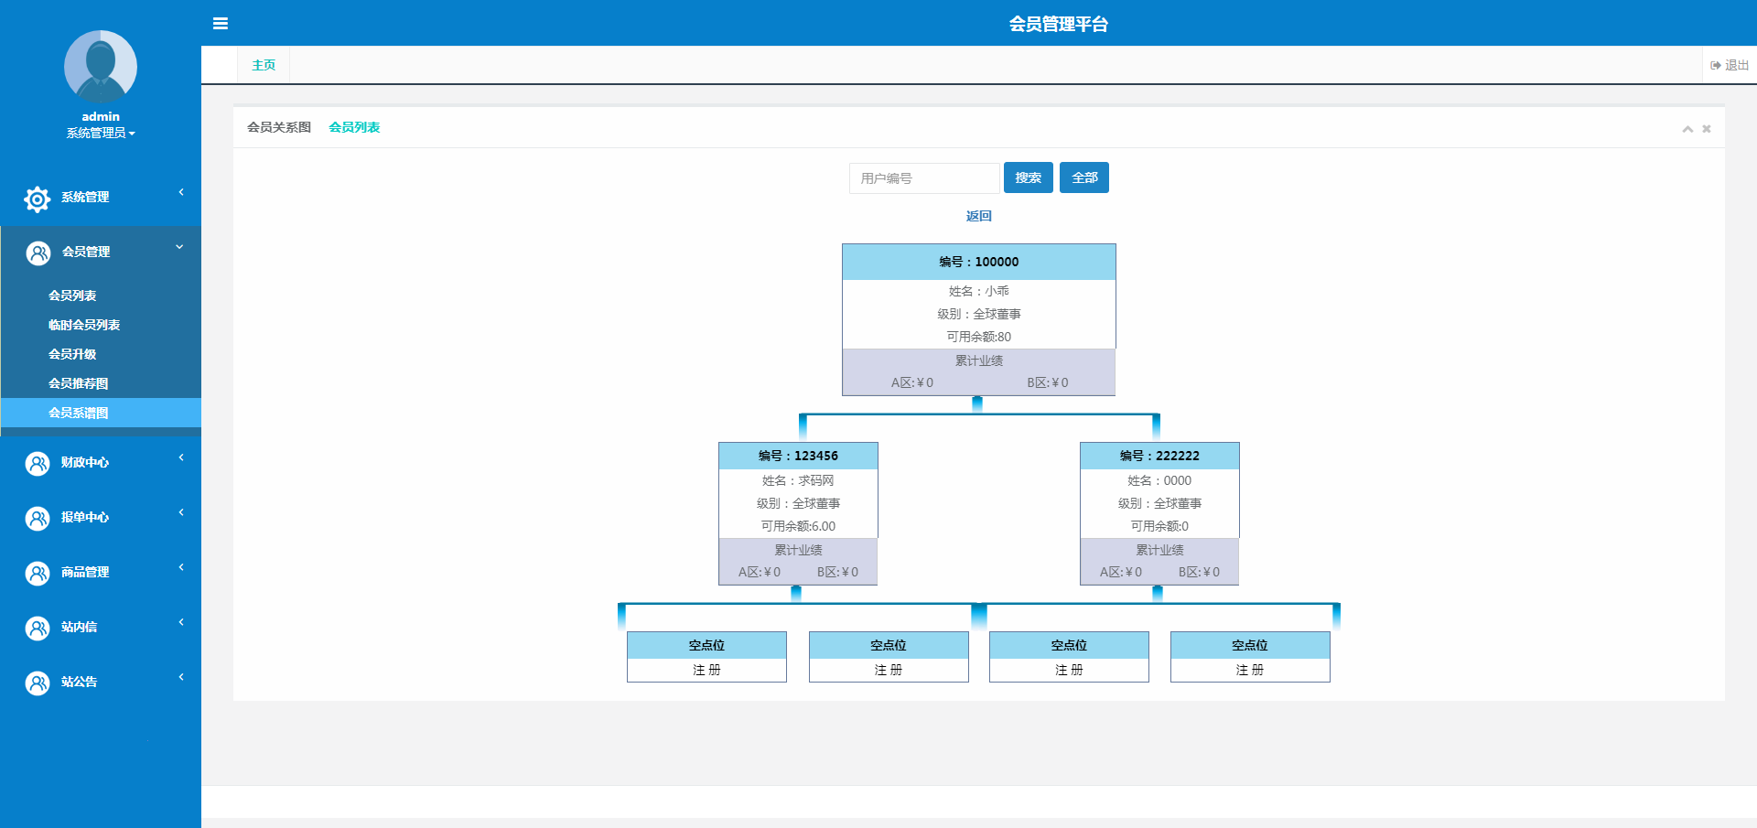Viewport: 1757px width, 828px height.
Task: Click the user icon beside 报单中心
Action: (38, 519)
